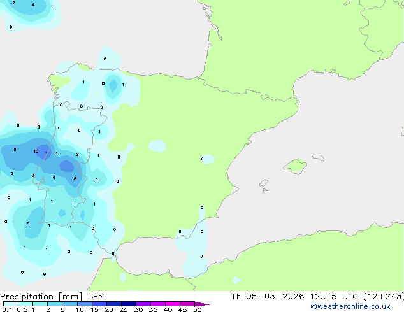Click the "35" legend scale label

[153, 309]
